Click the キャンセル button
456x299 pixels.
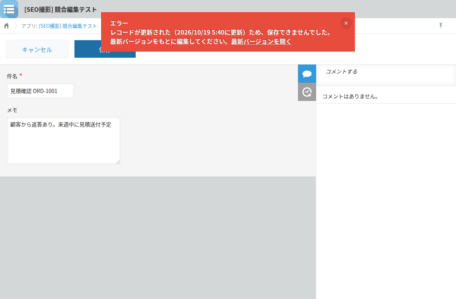pyautogui.click(x=37, y=49)
